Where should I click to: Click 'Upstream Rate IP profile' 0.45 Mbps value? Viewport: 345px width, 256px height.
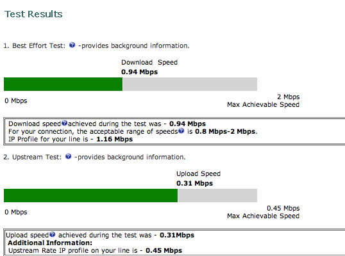click(x=164, y=250)
